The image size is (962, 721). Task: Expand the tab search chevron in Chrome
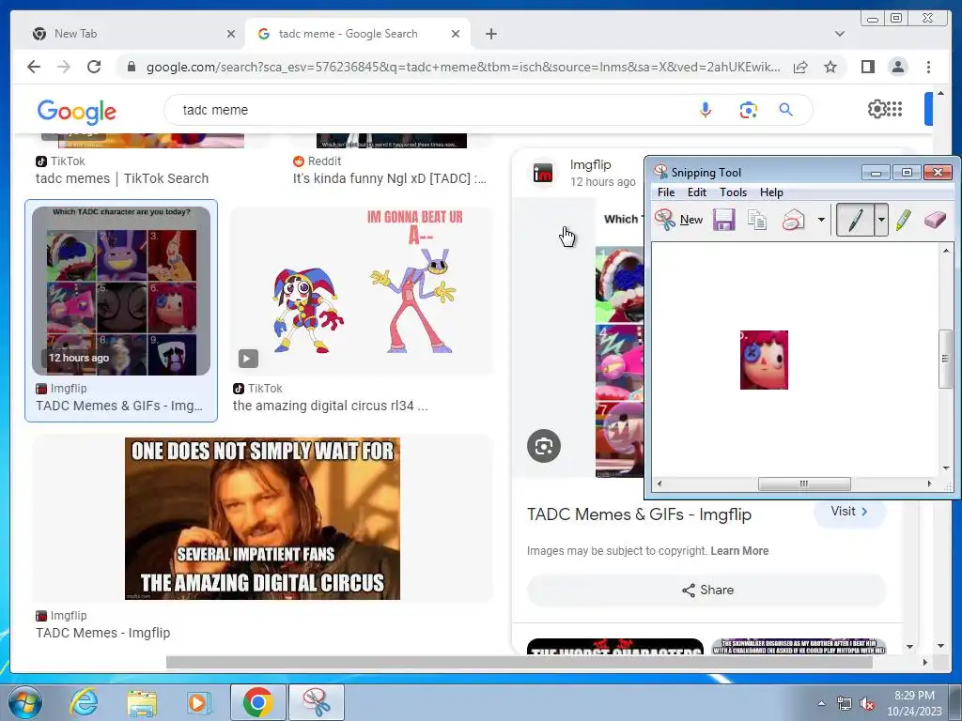839,34
